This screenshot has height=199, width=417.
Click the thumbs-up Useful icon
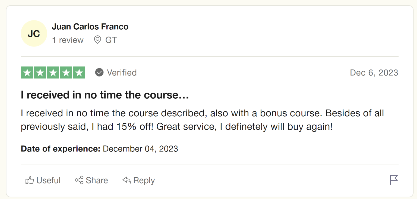[x=30, y=180]
